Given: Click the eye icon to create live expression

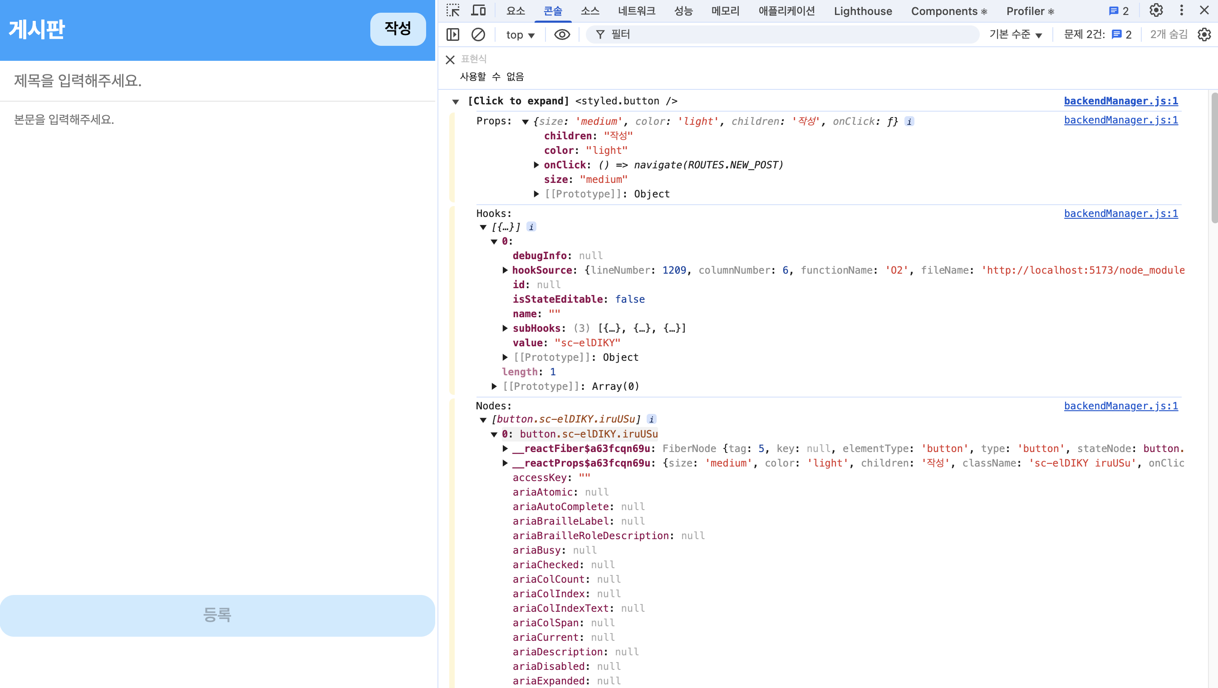Looking at the screenshot, I should [562, 34].
